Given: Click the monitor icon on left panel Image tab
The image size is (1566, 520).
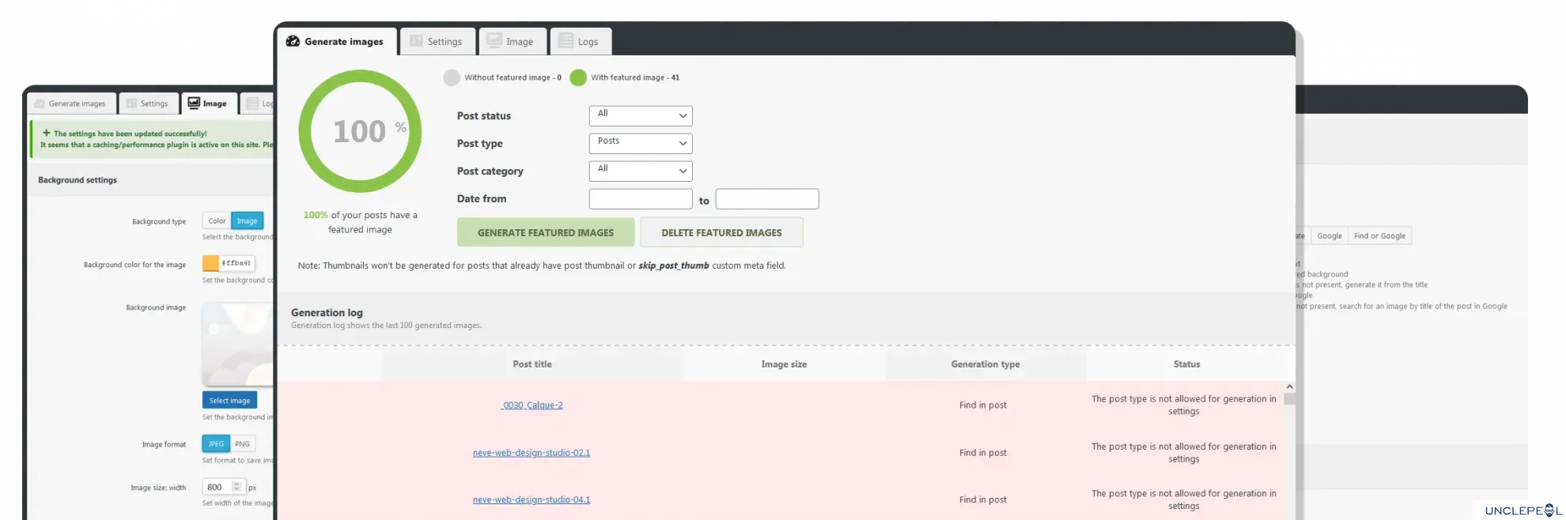Looking at the screenshot, I should (x=194, y=104).
